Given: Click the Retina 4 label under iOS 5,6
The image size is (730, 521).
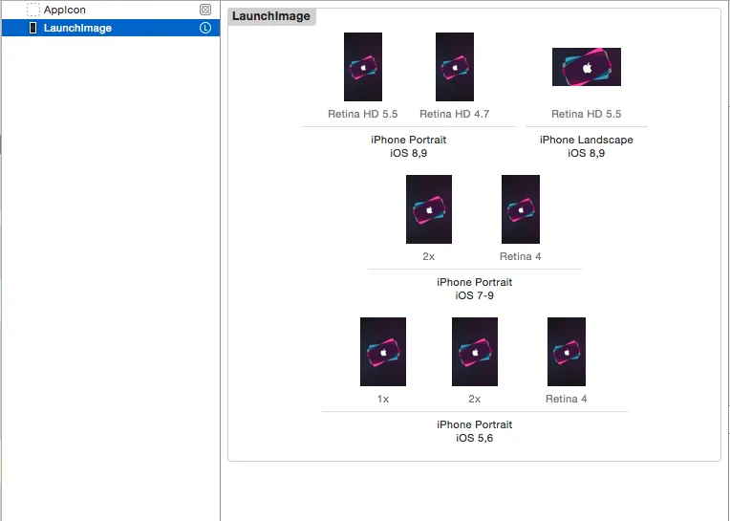Looking at the screenshot, I should coord(566,399).
